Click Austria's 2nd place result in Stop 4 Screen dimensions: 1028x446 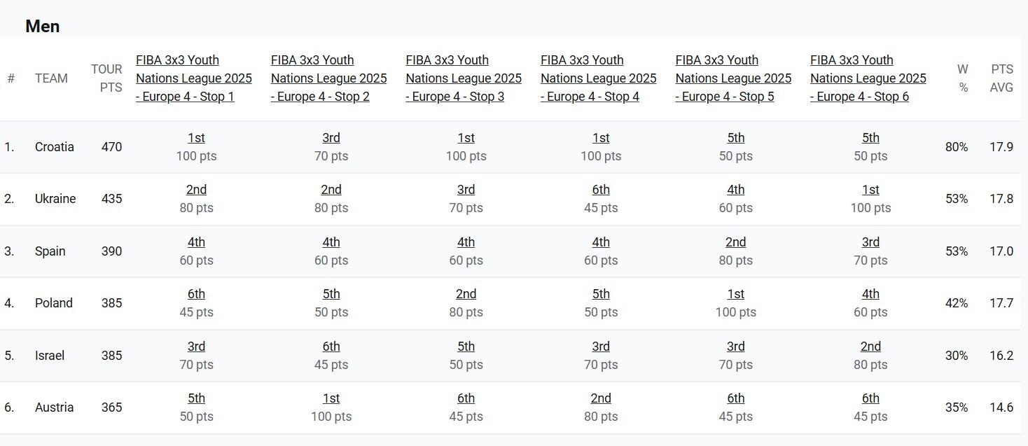pyautogui.click(x=601, y=398)
